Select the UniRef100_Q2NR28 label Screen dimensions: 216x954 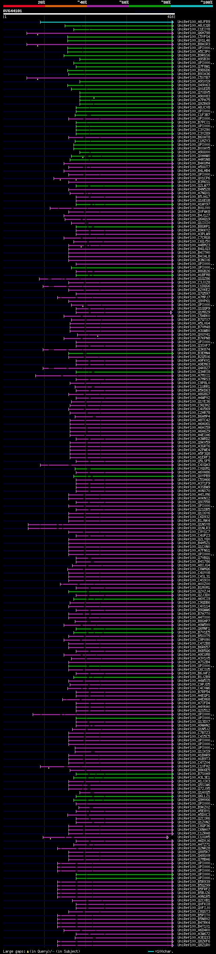194,848
